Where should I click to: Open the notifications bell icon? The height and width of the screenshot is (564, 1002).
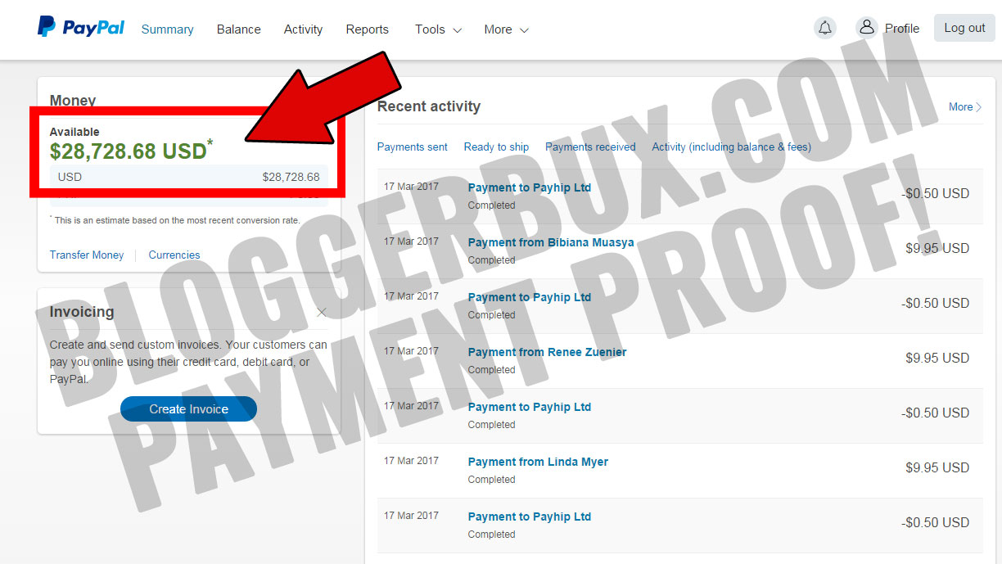pos(825,28)
